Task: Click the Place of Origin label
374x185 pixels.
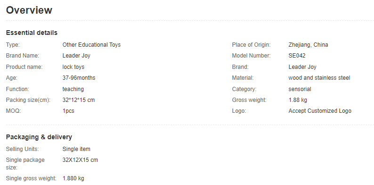Action: [252, 45]
